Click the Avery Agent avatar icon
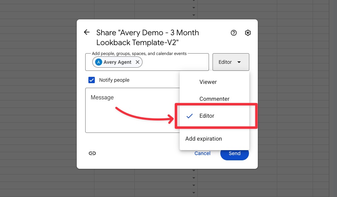Screen dimensions: 337x197 click(x=98, y=62)
